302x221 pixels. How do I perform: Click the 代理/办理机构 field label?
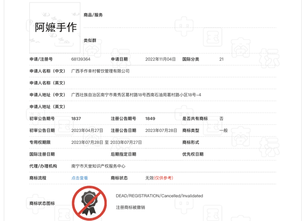(43, 166)
